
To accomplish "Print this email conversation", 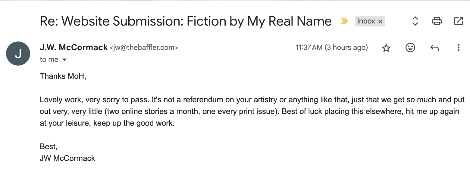I will 437,21.
